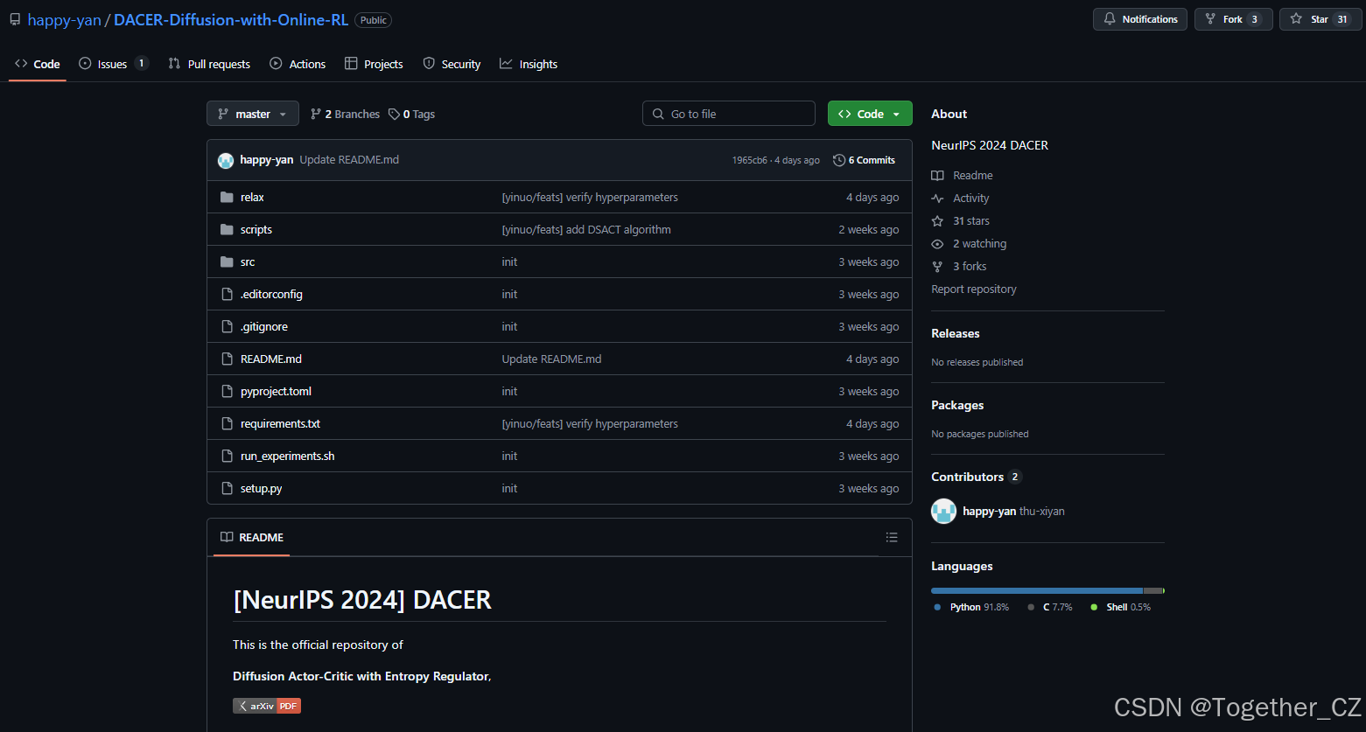This screenshot has width=1366, height=732.
Task: Switch to the Issues tab
Action: [x=111, y=63]
